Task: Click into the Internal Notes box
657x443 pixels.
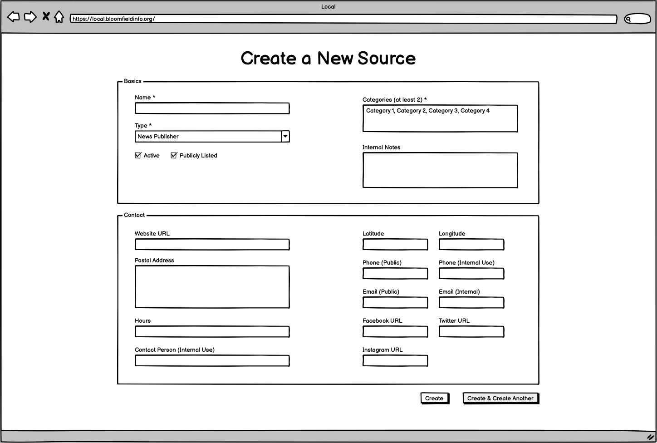Action: point(440,170)
